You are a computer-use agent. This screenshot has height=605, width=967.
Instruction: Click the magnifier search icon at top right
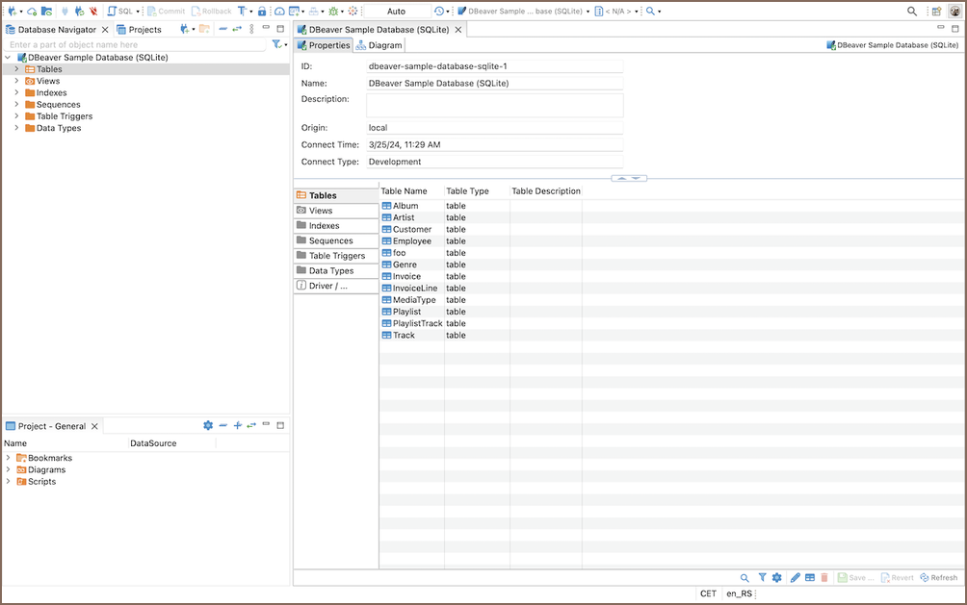912,12
